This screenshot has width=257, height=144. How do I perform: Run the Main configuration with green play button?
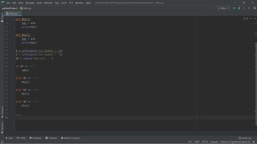[x=234, y=8]
